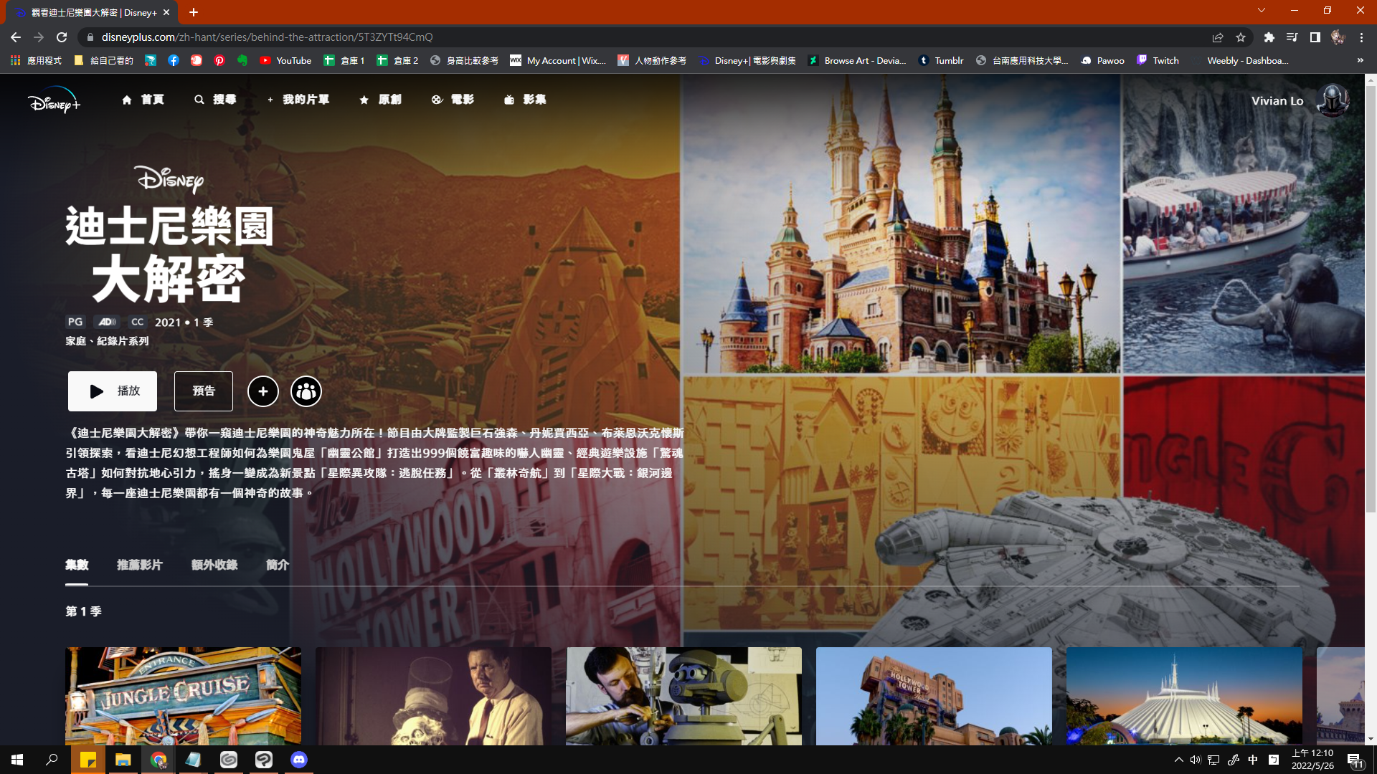Open 倉庫 1 bookmark
Screen dimensions: 1377x774
click(x=344, y=61)
